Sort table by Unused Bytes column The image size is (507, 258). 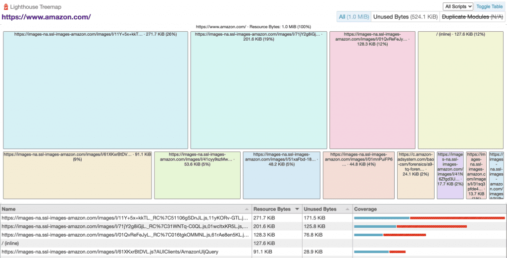tap(327, 209)
